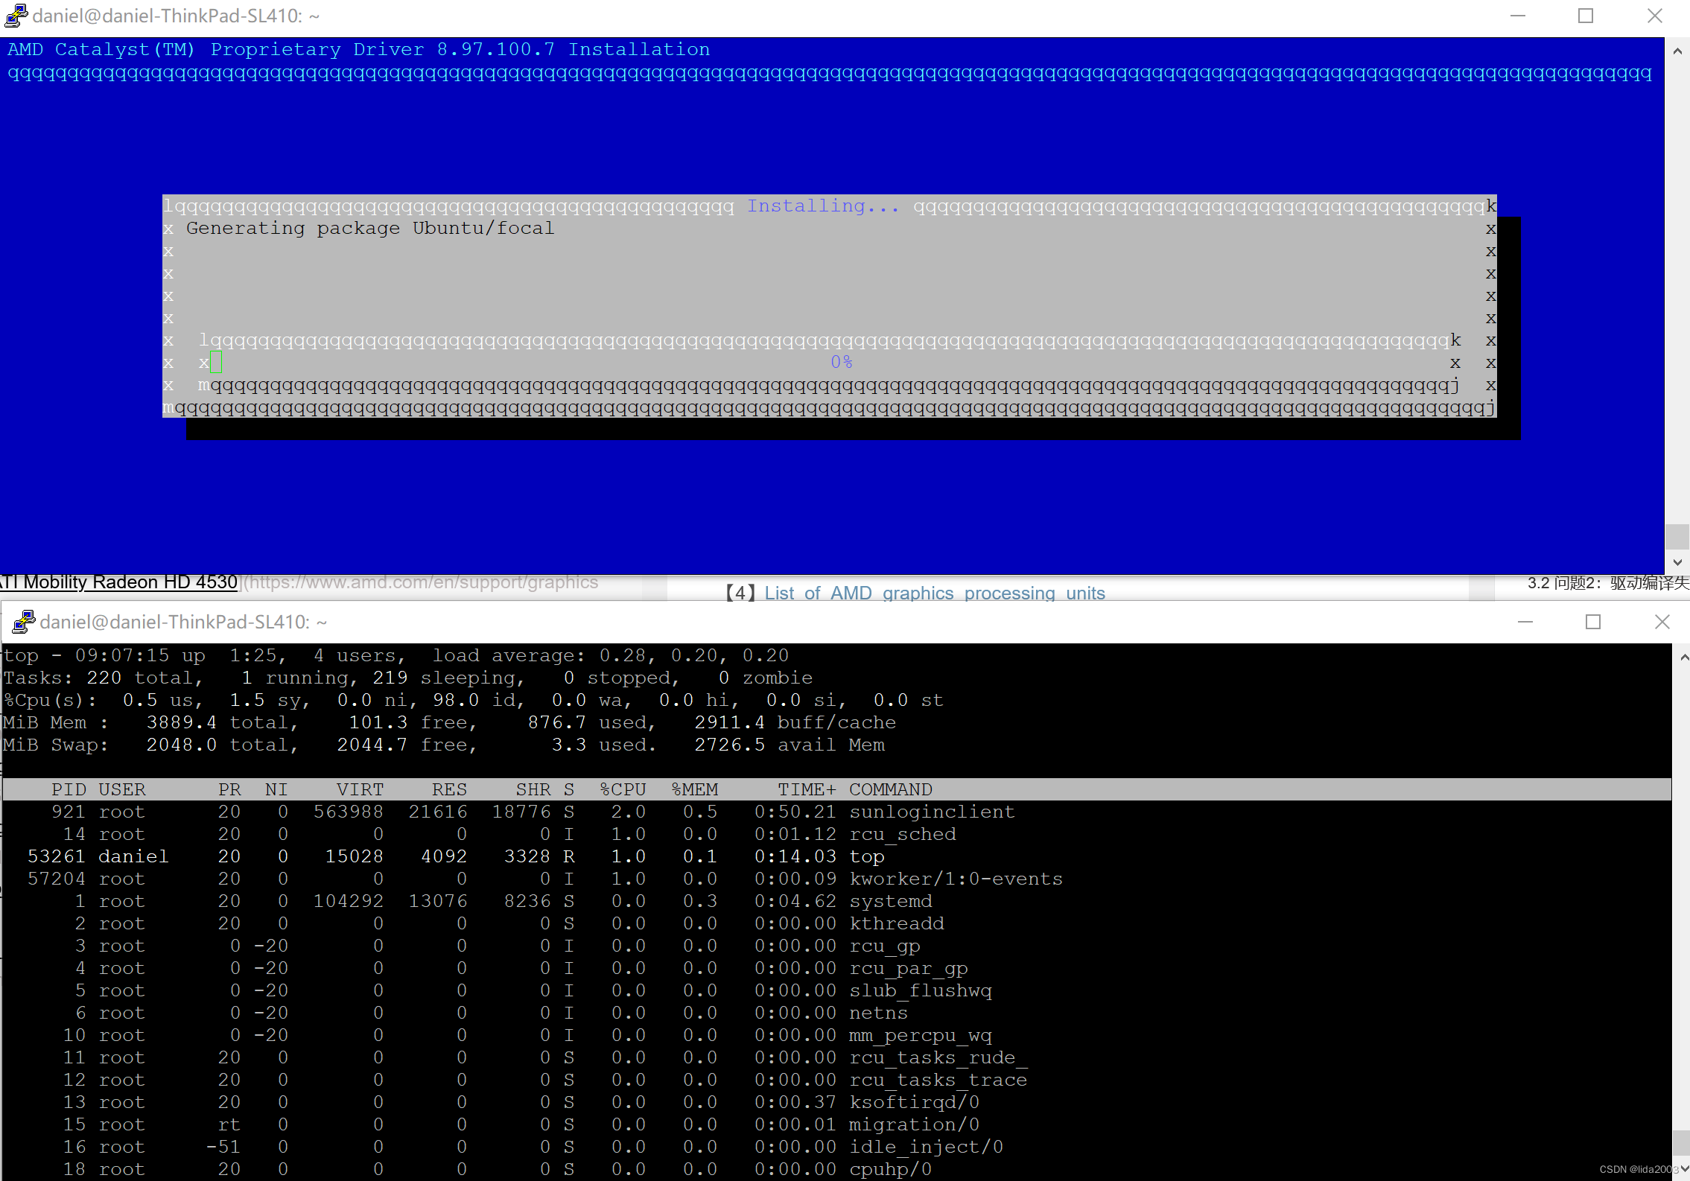Click the %CPU column header in top

pos(623,789)
